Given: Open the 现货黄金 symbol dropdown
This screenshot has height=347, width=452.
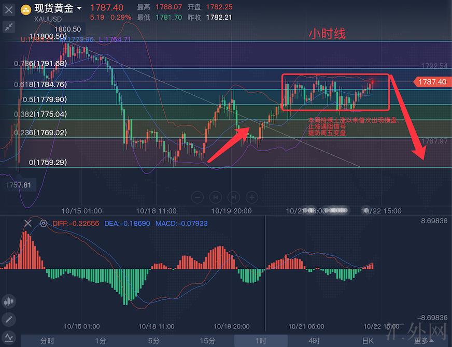Looking at the screenshot, I should 79,8.
